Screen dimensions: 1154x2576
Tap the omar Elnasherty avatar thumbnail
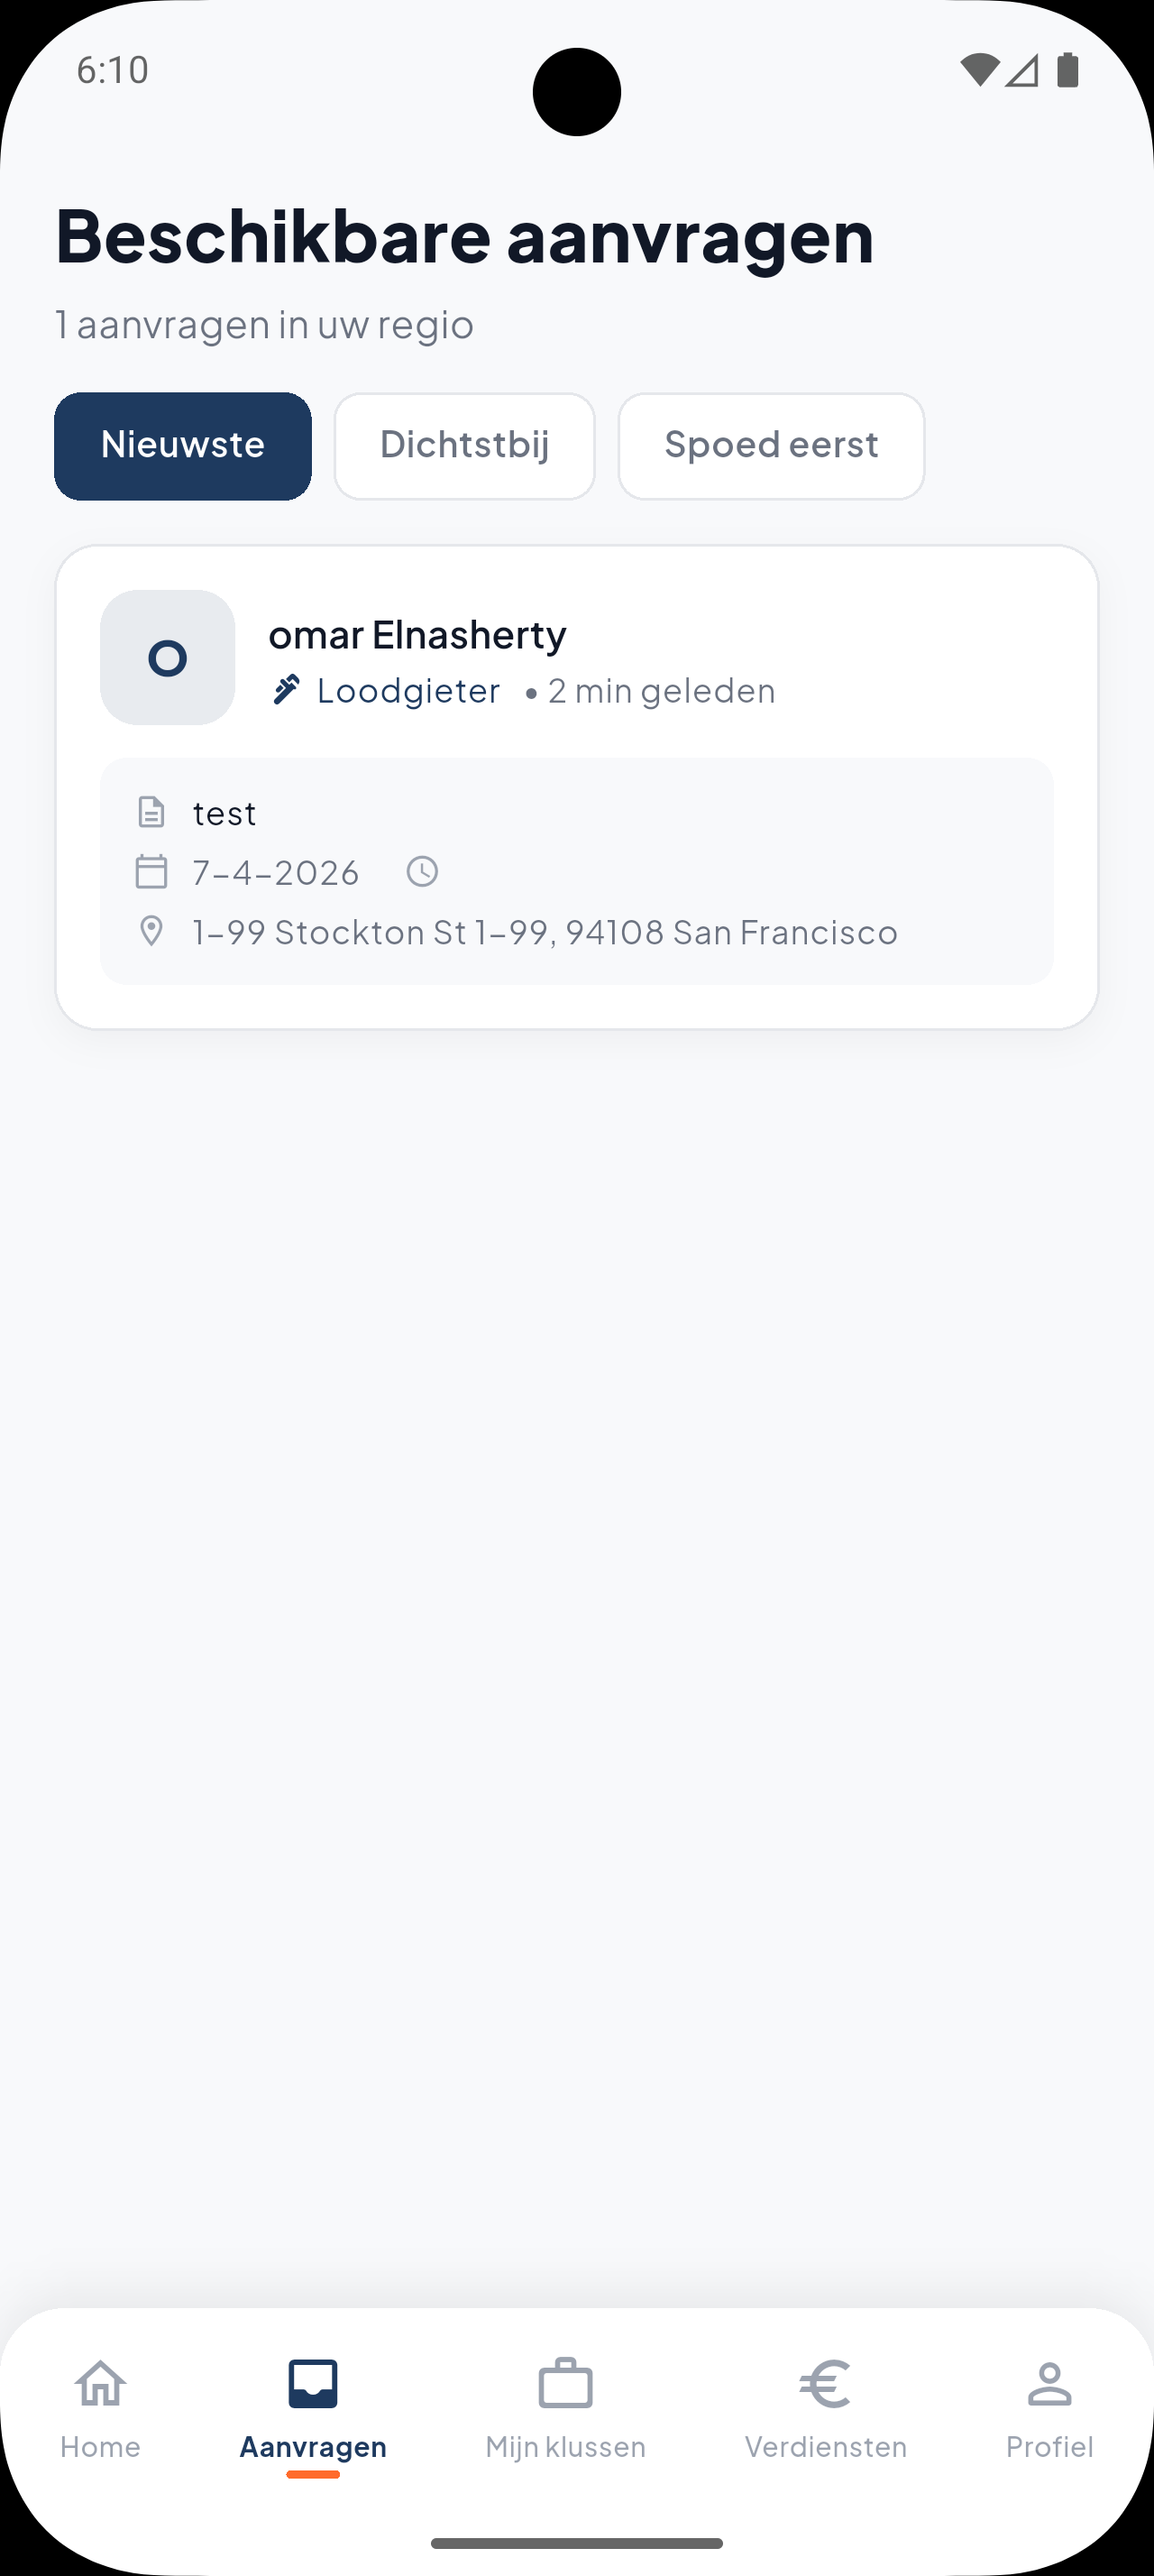[168, 658]
